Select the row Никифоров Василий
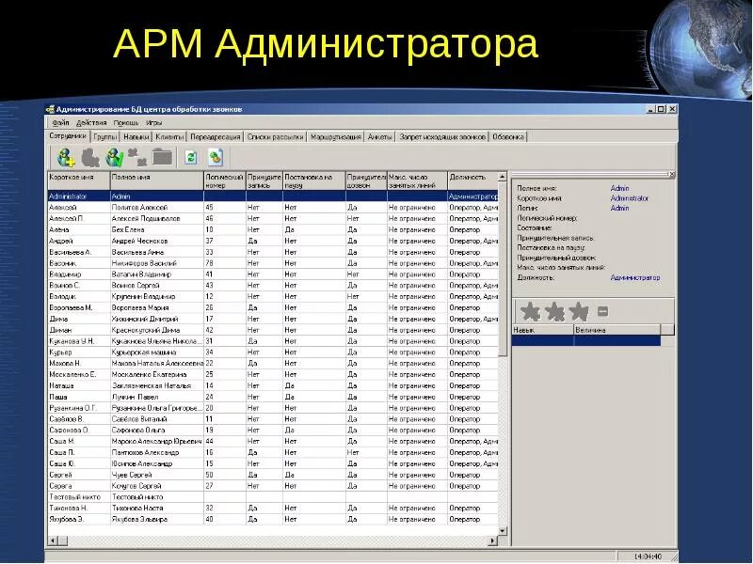The image size is (753, 564). click(272, 263)
